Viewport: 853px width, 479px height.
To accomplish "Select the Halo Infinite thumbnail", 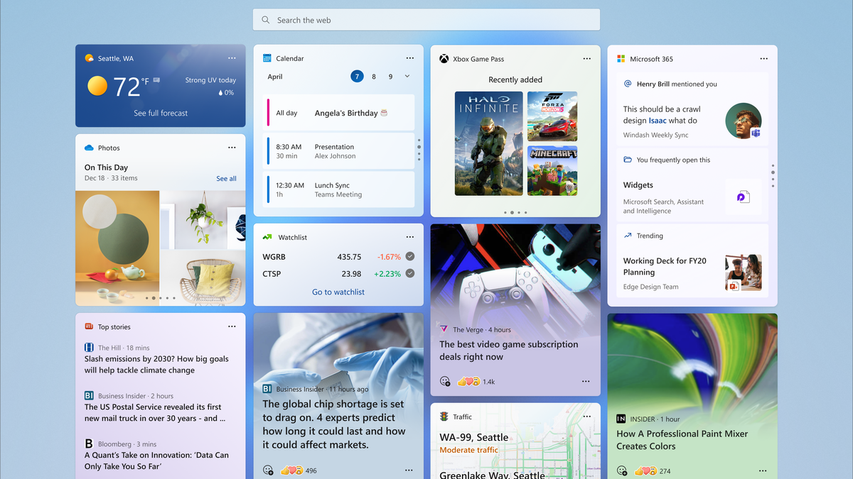I will tap(488, 142).
